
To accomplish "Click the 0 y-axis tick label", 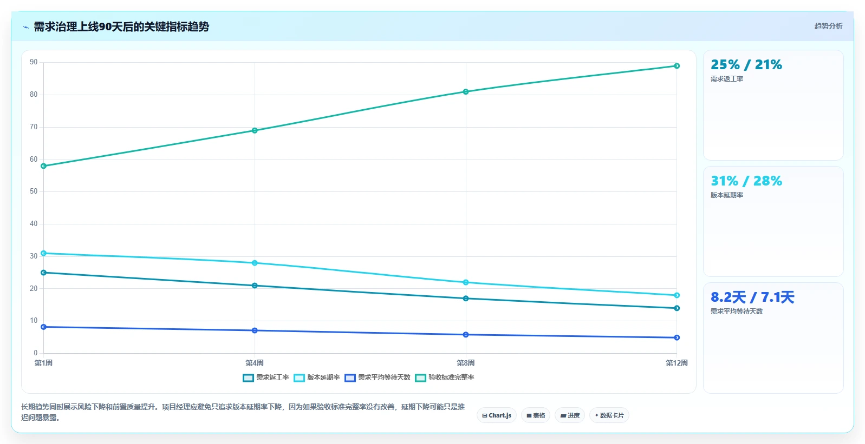I will (x=36, y=353).
